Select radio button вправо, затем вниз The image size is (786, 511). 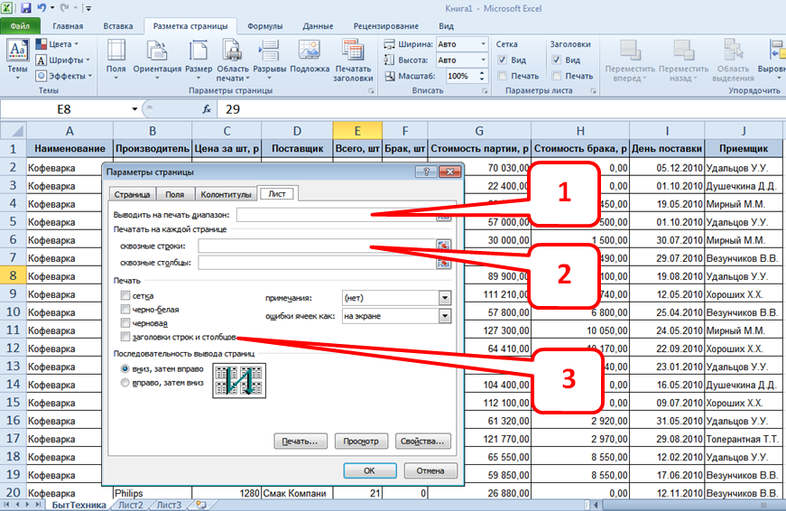(x=125, y=383)
